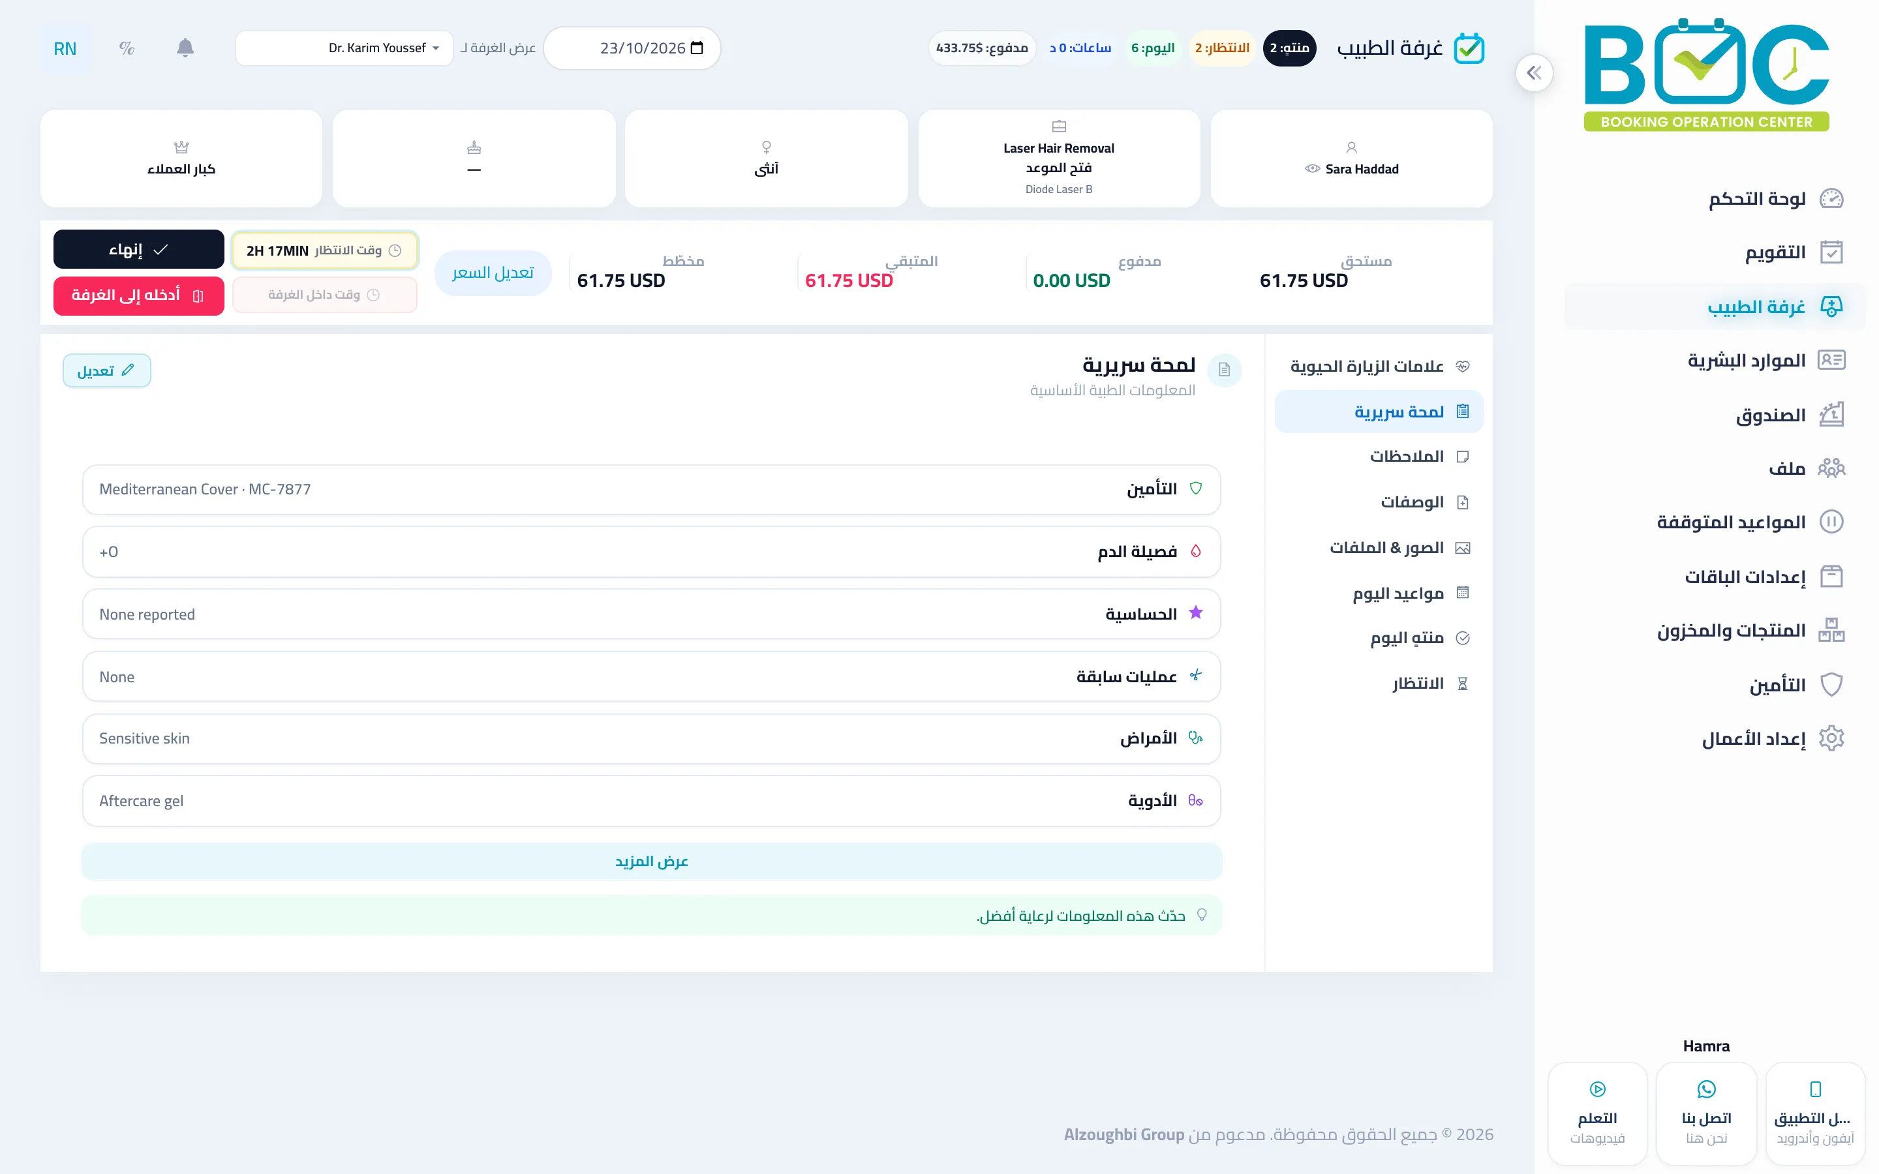Select لمحة سريرية tab
Screen dimensions: 1879x1174
click(1379, 412)
